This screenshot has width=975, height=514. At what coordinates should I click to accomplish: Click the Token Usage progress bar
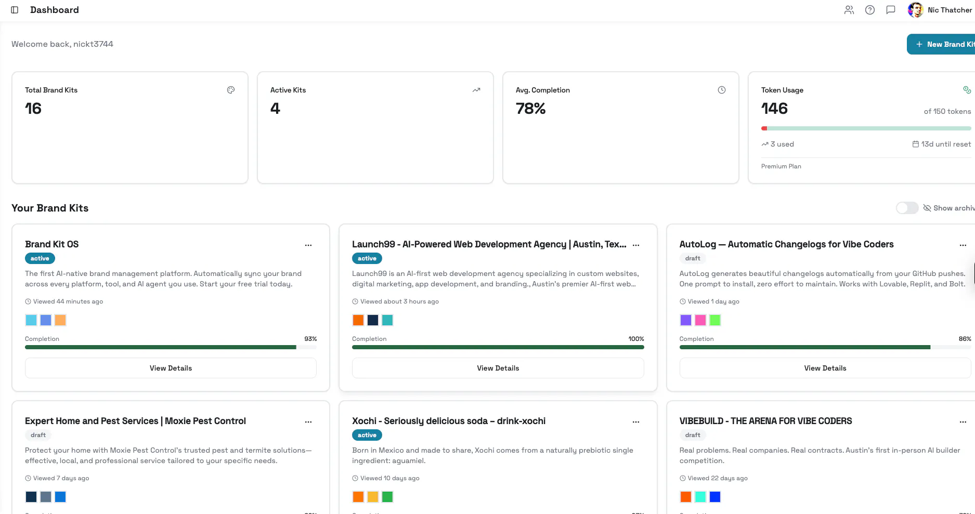866,128
